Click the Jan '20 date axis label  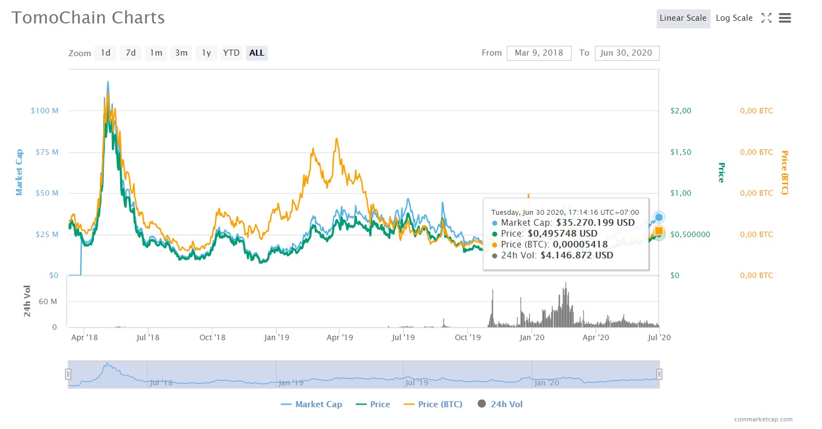tap(532, 337)
